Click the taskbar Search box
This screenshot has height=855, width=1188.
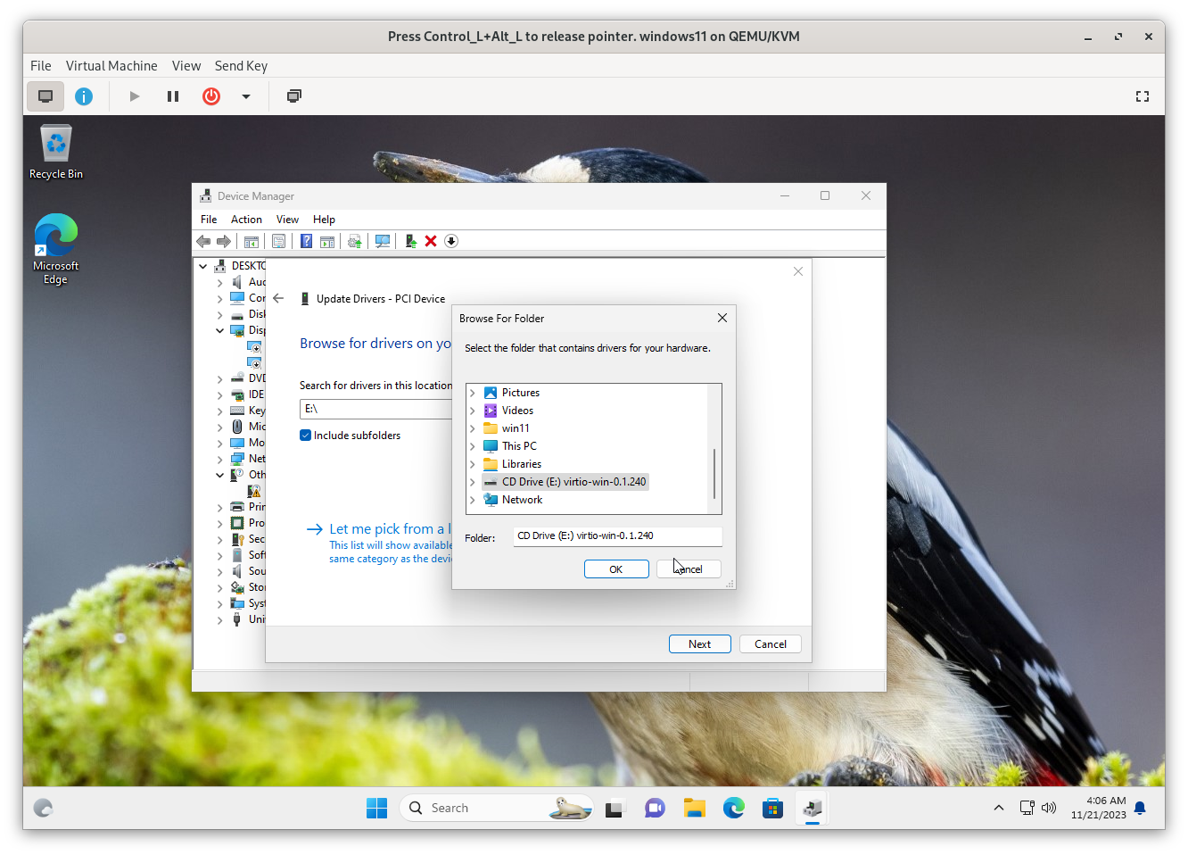click(x=496, y=808)
